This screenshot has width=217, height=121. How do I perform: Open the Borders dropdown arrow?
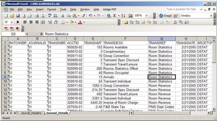(67, 22)
